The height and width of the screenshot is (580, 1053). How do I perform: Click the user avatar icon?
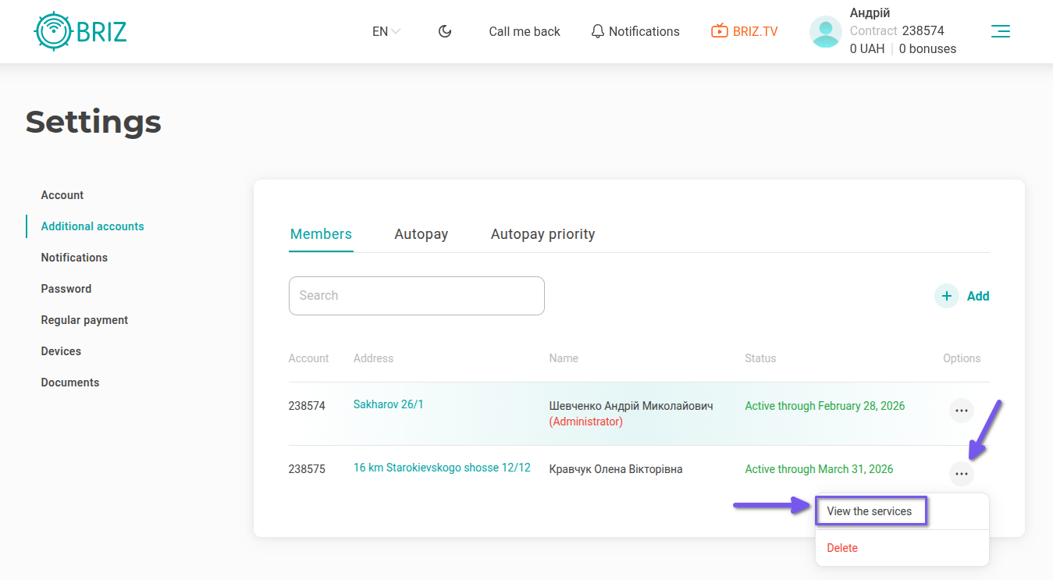coord(825,32)
